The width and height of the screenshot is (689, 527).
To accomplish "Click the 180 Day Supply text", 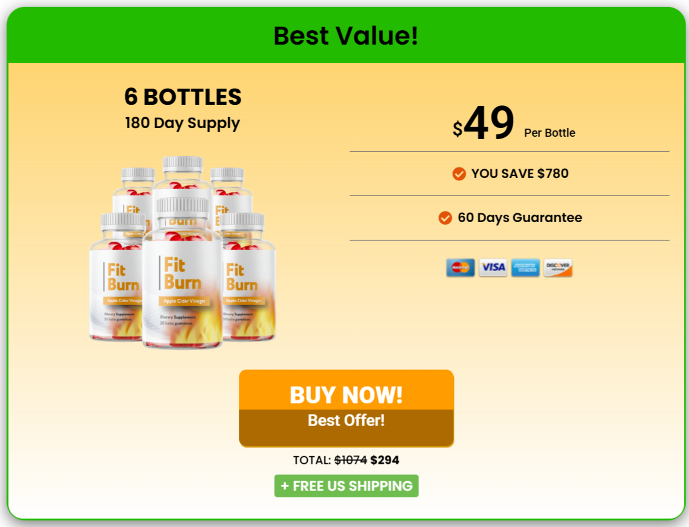I will (x=183, y=123).
